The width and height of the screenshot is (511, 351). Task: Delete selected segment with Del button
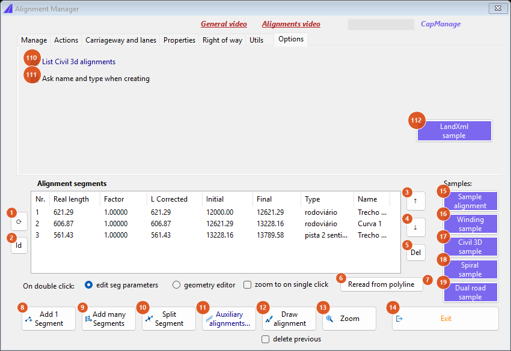415,253
